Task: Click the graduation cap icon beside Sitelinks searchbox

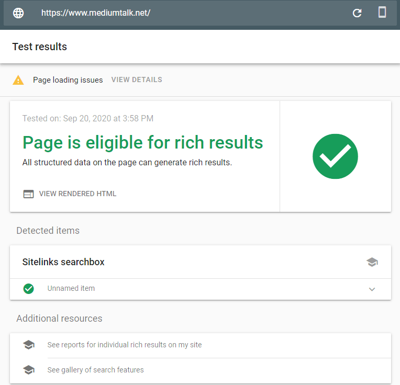Action: coord(372,262)
